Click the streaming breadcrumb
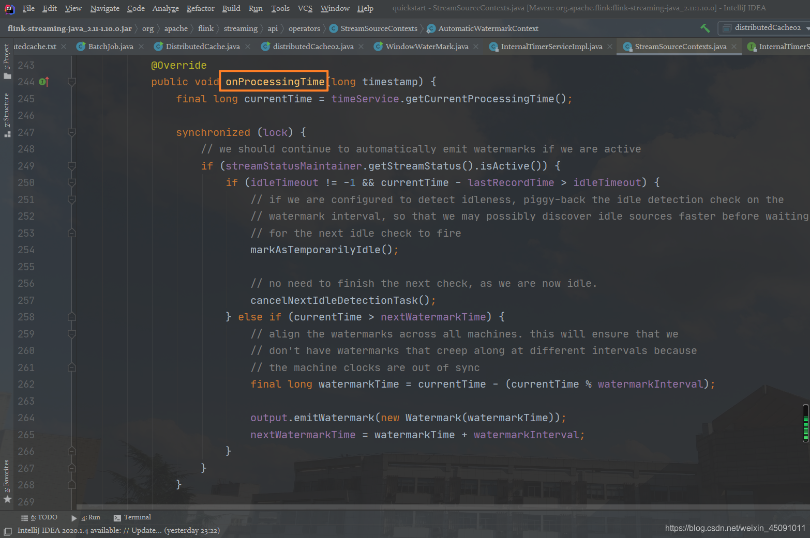This screenshot has width=810, height=538. coord(241,28)
